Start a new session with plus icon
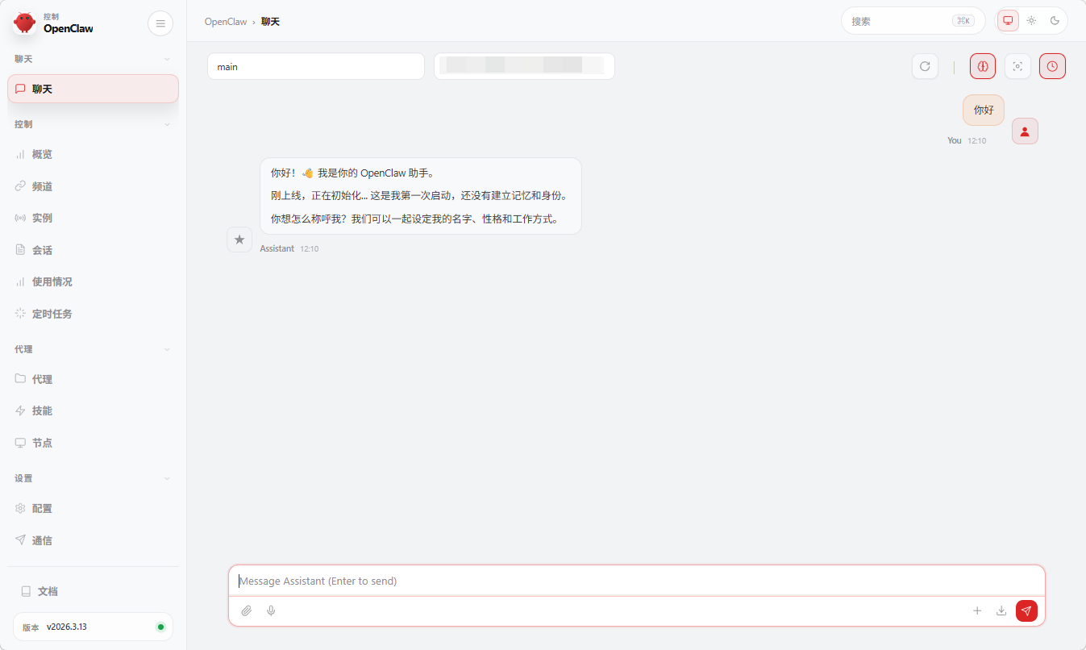This screenshot has width=1086, height=650. [x=977, y=610]
